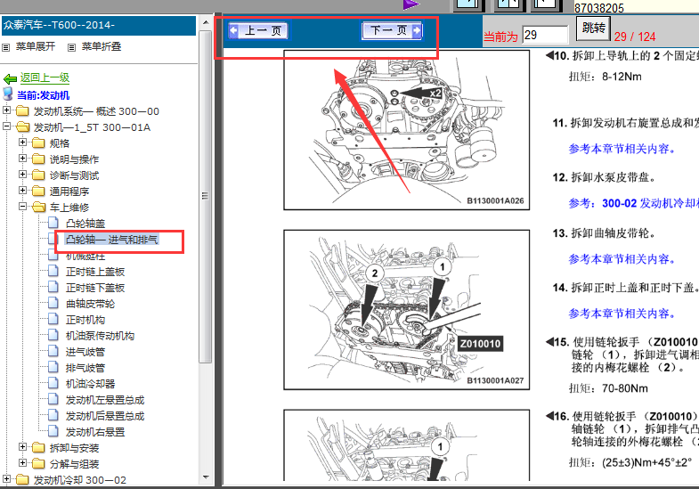Click the purple arrow icon in top toolbar
The height and width of the screenshot is (489, 699).
[x=411, y=4]
